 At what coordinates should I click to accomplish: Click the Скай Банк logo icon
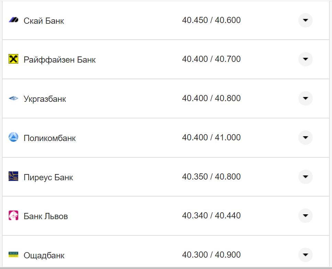pos(13,20)
